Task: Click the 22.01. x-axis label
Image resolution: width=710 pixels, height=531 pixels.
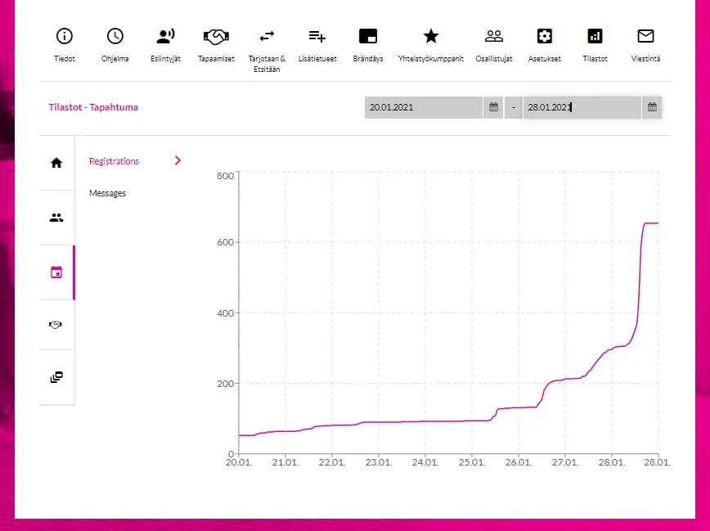Action: coord(332,462)
